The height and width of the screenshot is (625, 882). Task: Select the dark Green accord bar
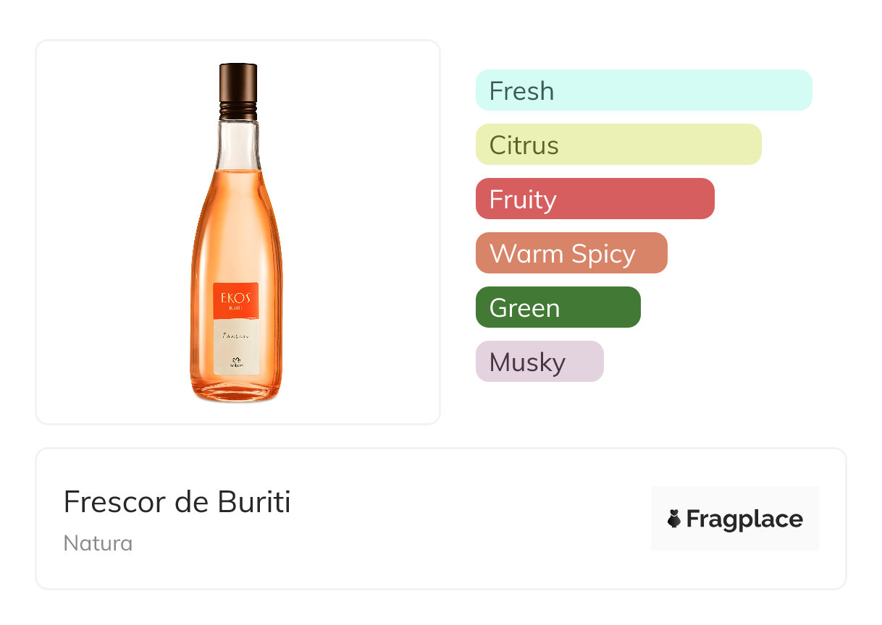click(558, 307)
